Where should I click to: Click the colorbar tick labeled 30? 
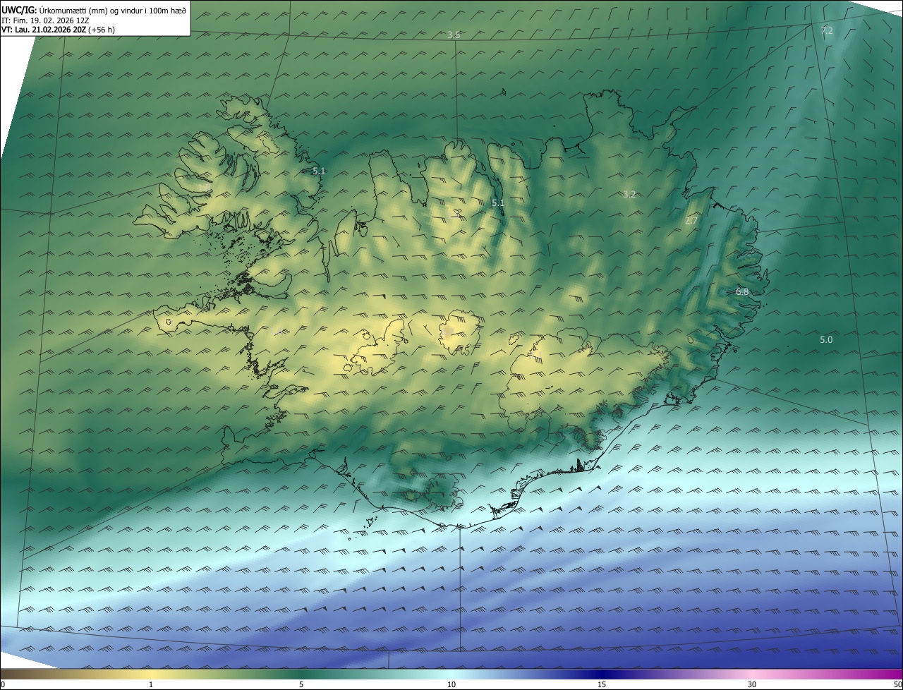(x=752, y=684)
